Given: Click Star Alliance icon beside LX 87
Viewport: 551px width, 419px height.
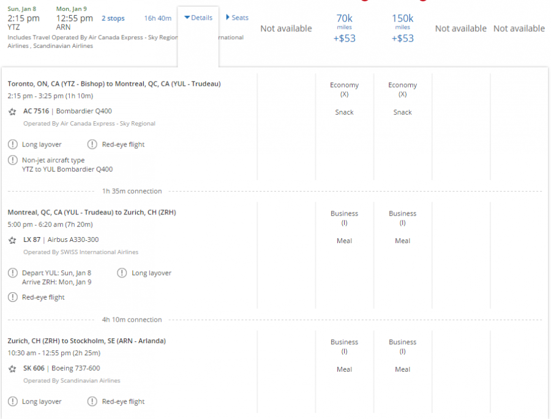Looking at the screenshot, I should tap(12, 240).
